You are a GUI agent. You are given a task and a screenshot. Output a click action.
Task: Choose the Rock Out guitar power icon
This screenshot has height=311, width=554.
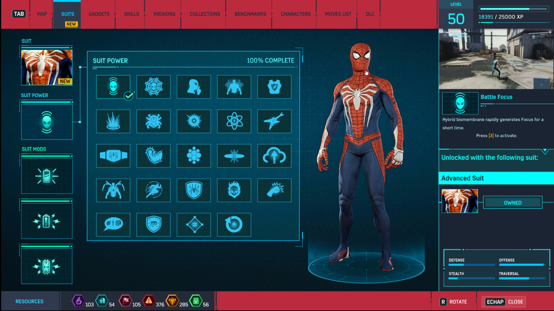coord(274,121)
